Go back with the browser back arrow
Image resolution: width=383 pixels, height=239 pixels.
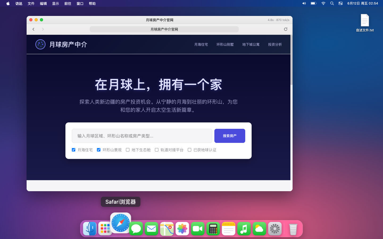click(34, 29)
